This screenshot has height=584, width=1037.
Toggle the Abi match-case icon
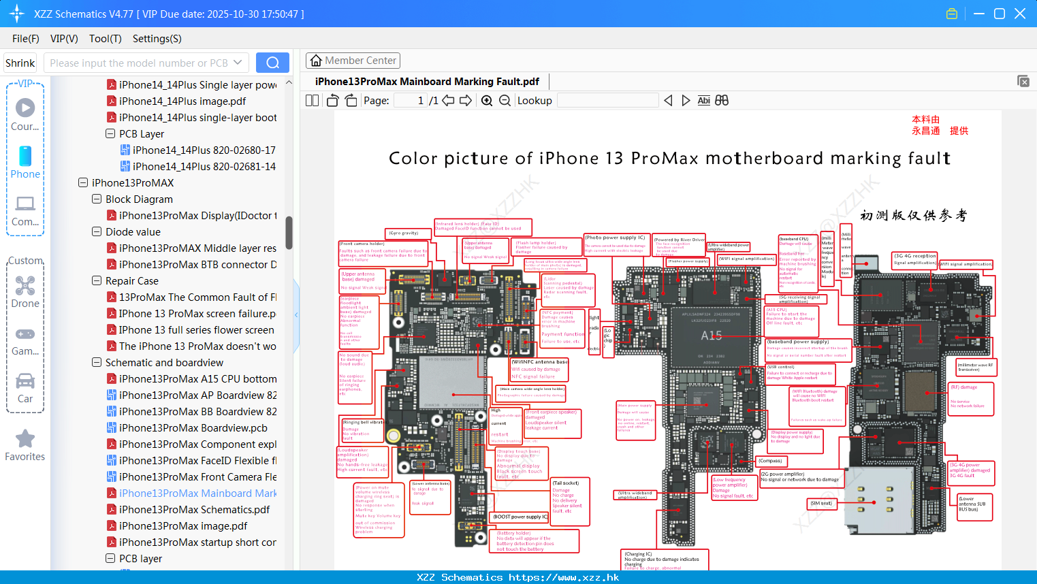(703, 100)
